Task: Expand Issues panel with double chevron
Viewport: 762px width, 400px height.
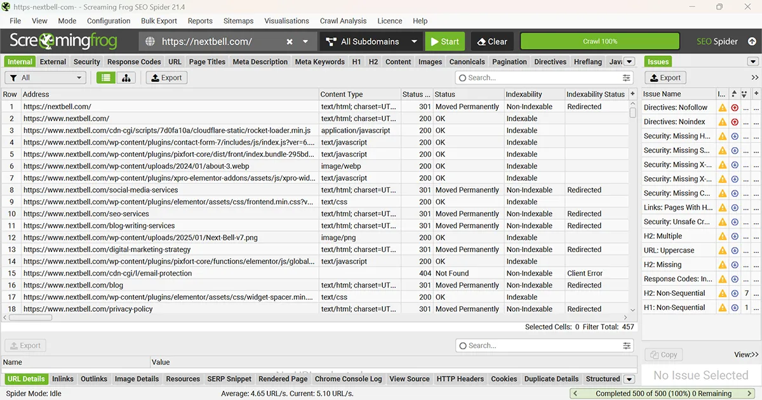Action: pos(754,77)
